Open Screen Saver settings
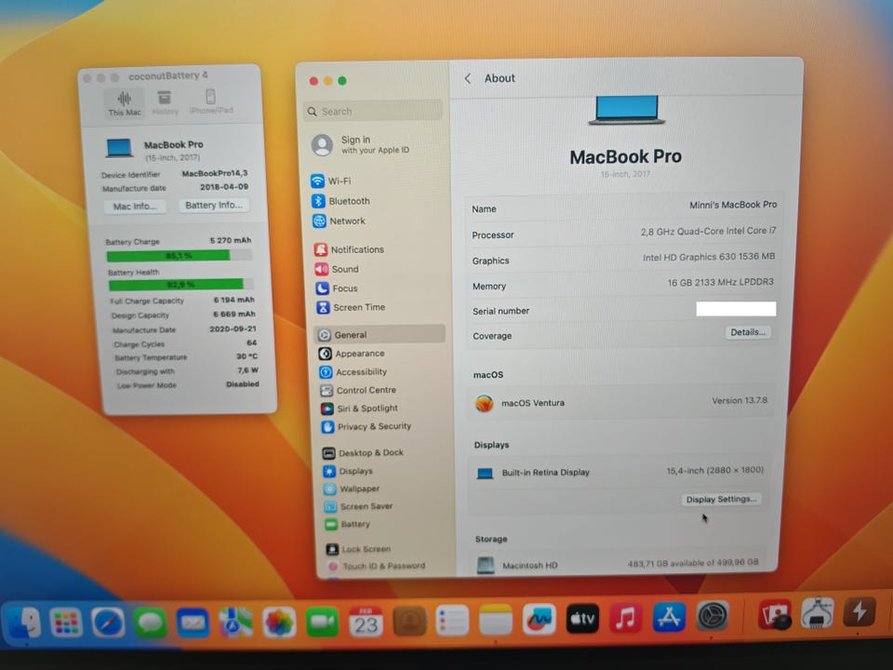This screenshot has height=670, width=893. 359,506
